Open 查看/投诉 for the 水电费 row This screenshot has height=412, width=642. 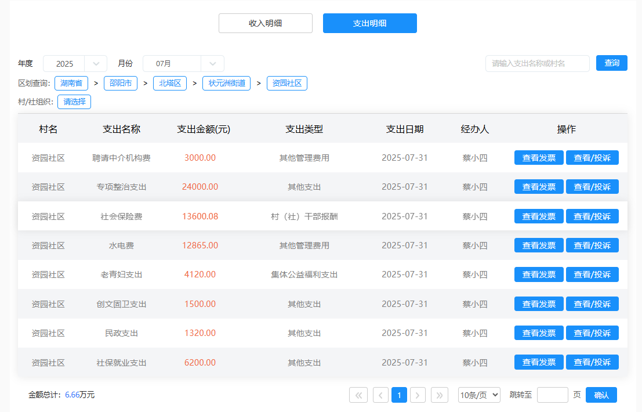[x=592, y=245]
